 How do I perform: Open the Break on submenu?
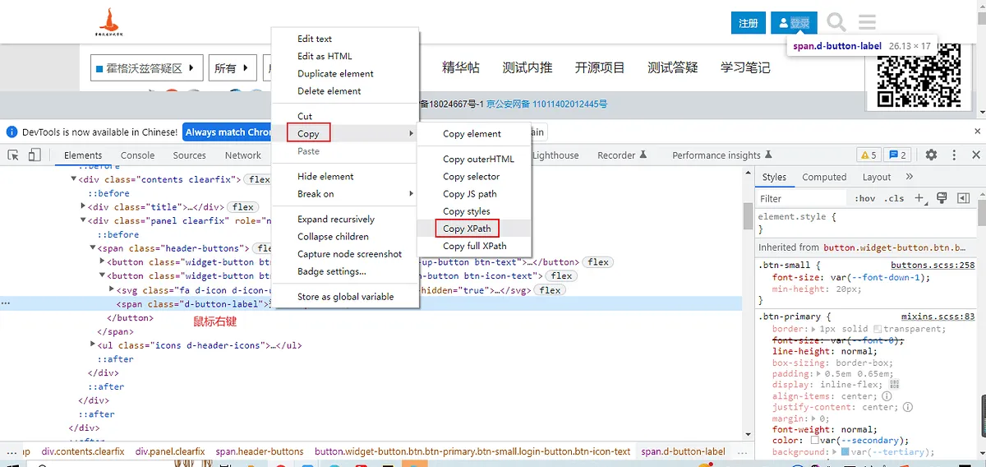(345, 194)
